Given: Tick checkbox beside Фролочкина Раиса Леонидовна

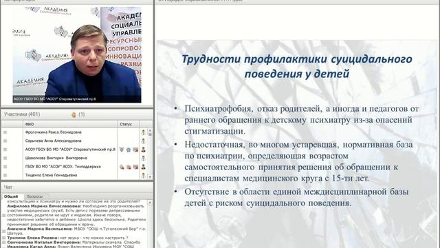Looking at the screenshot, I should 5,132.
